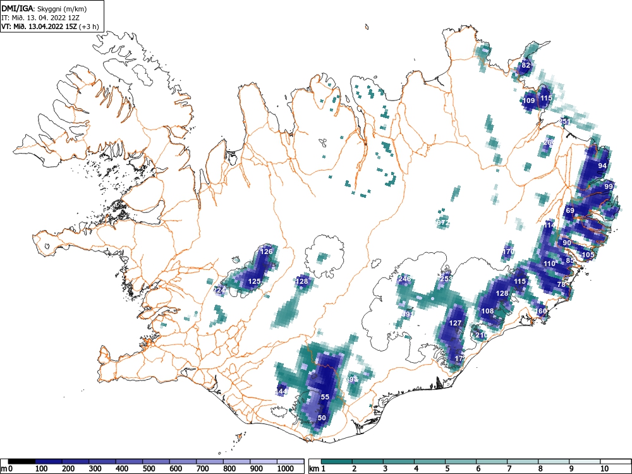The image size is (632, 474).
Task: Click the '78' visibility value
Action: [561, 284]
